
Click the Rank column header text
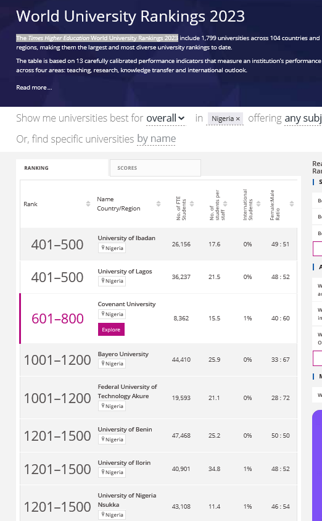30,204
